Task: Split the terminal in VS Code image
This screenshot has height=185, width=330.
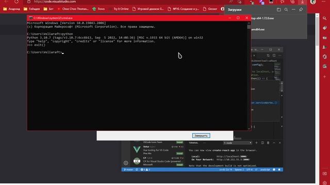Action: (x=262, y=143)
